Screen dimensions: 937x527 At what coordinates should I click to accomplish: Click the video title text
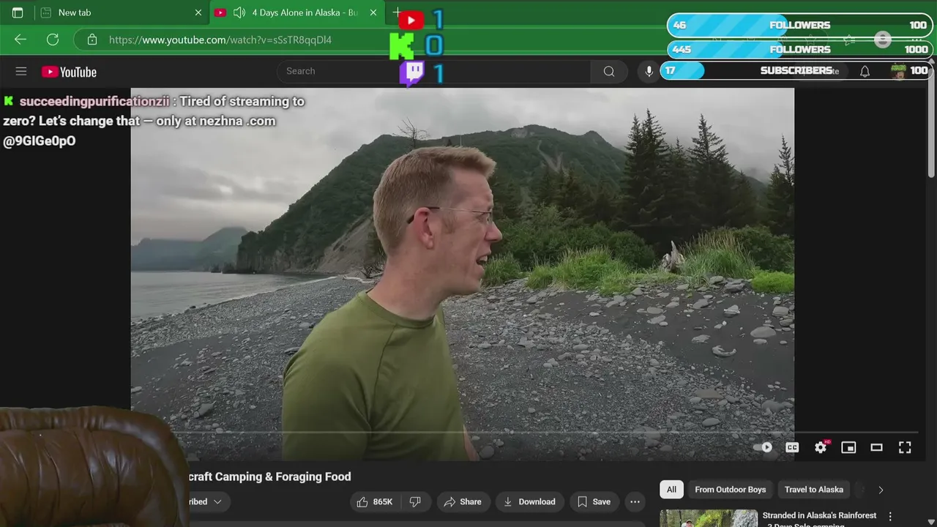pos(270,476)
